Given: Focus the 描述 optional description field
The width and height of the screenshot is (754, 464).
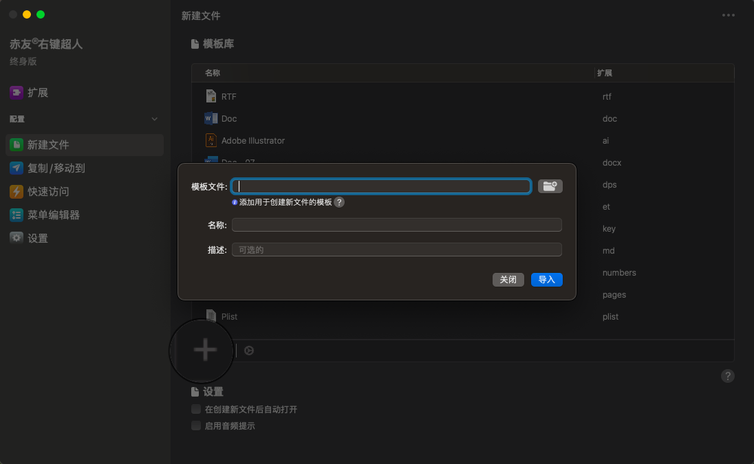Looking at the screenshot, I should click(397, 250).
